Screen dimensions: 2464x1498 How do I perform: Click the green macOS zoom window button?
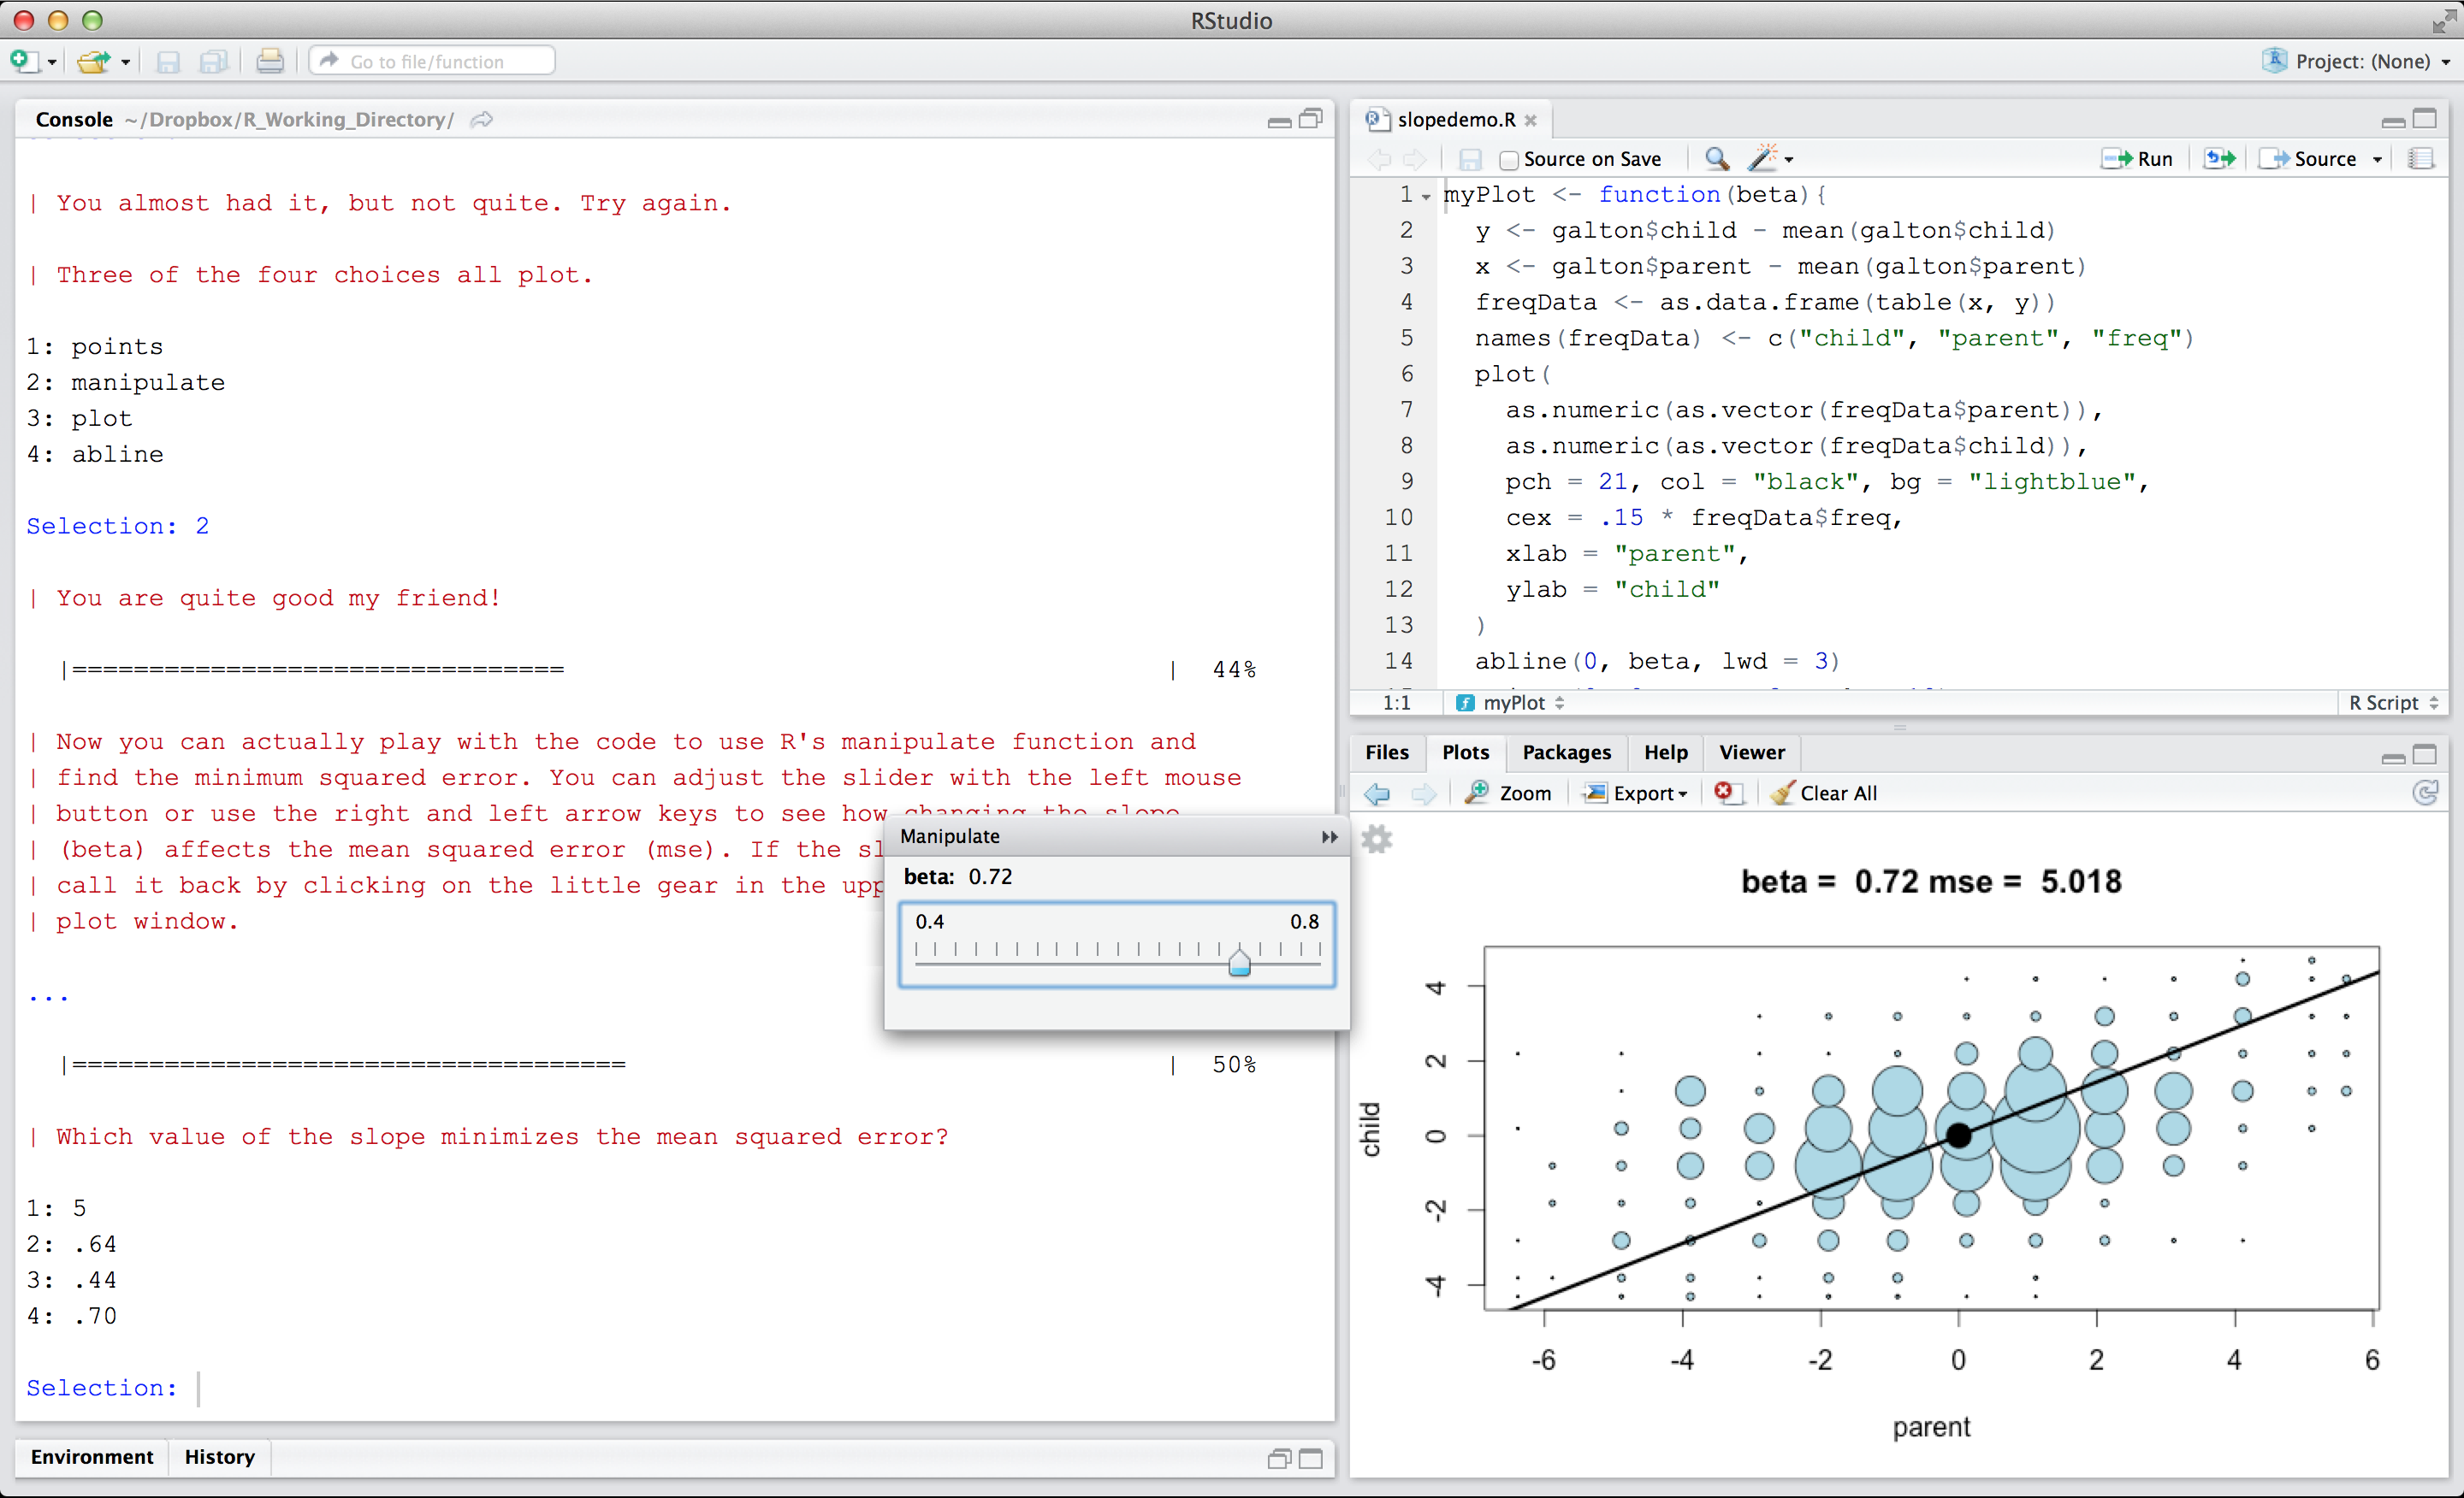[92, 20]
